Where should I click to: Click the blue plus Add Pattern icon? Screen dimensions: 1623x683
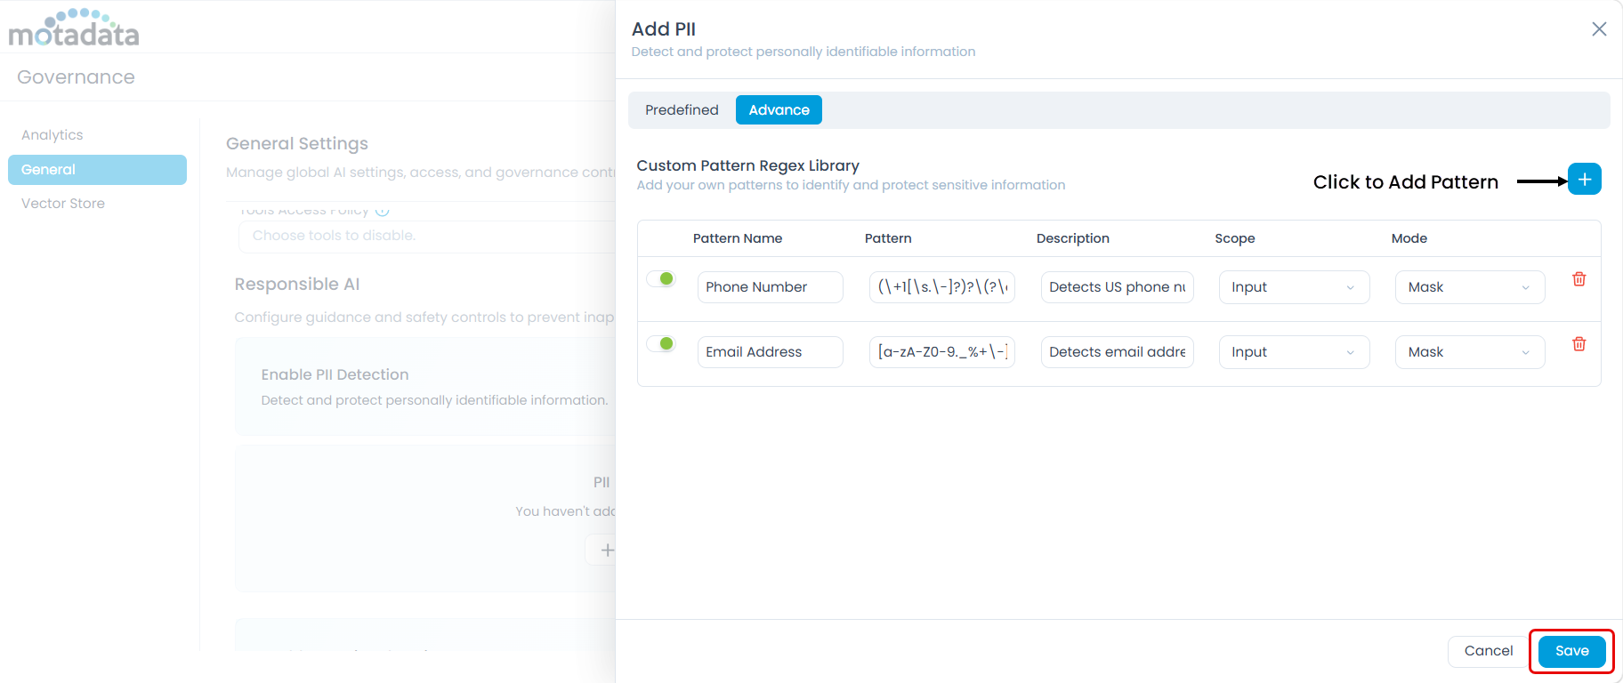pyautogui.click(x=1584, y=179)
